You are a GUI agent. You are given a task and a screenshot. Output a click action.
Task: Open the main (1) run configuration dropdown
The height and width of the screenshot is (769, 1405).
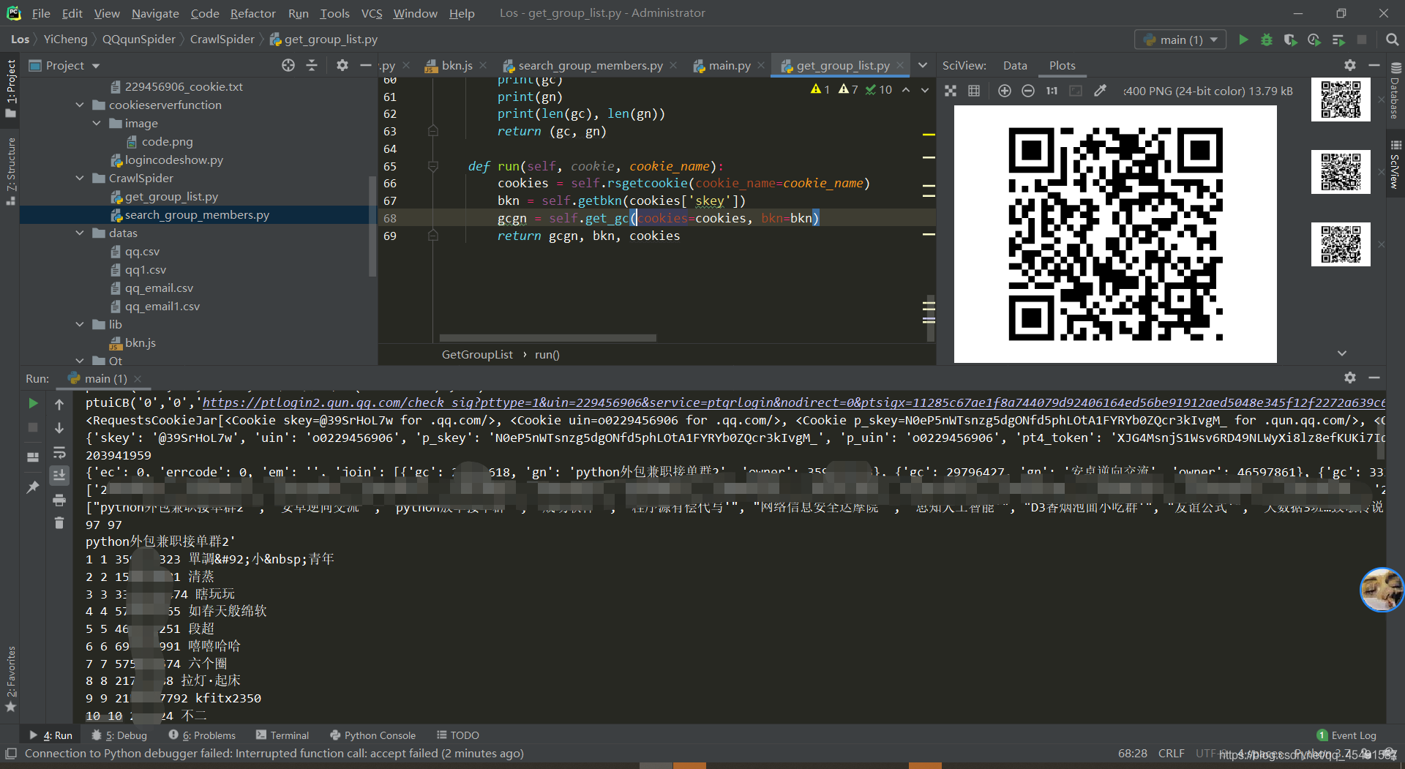click(1180, 40)
